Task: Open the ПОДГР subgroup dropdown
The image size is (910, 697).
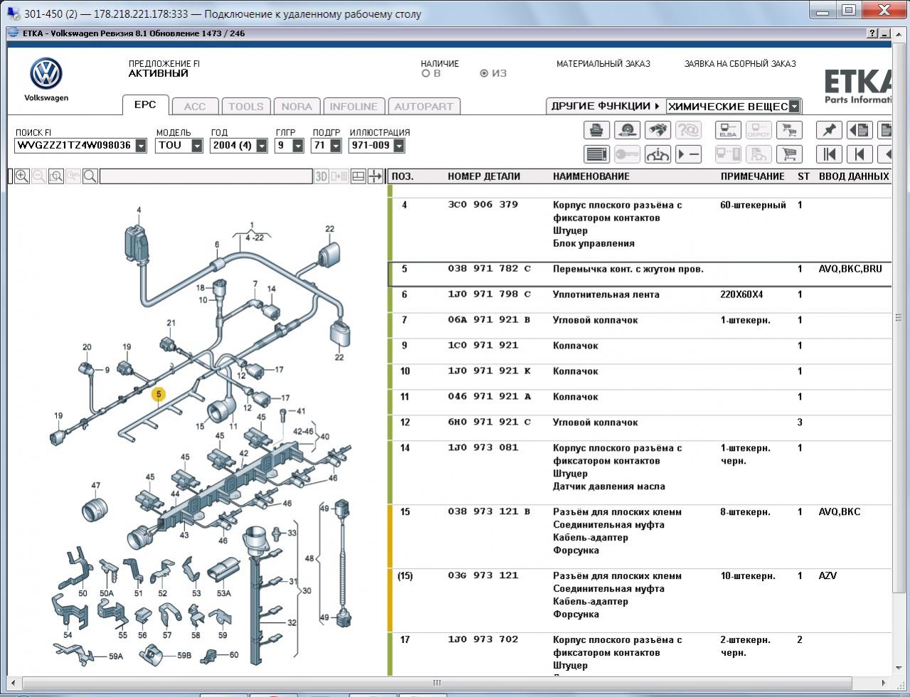Action: pyautogui.click(x=335, y=146)
